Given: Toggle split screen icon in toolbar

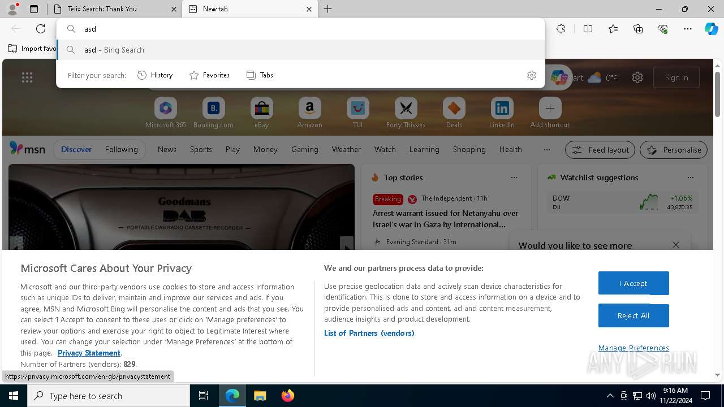Looking at the screenshot, I should (x=588, y=29).
